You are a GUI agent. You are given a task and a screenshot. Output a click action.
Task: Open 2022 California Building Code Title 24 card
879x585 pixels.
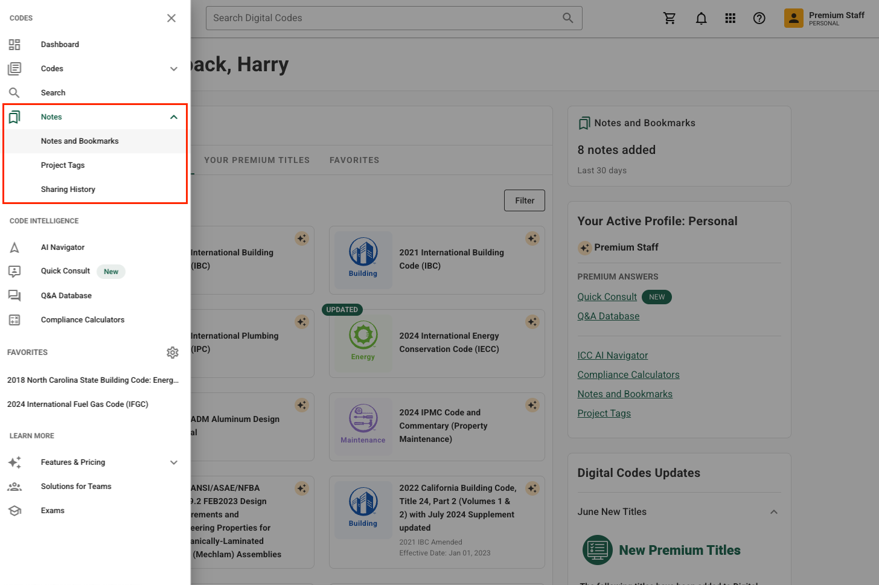coord(437,522)
